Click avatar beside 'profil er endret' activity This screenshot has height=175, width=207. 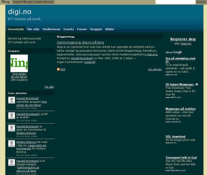12,116
